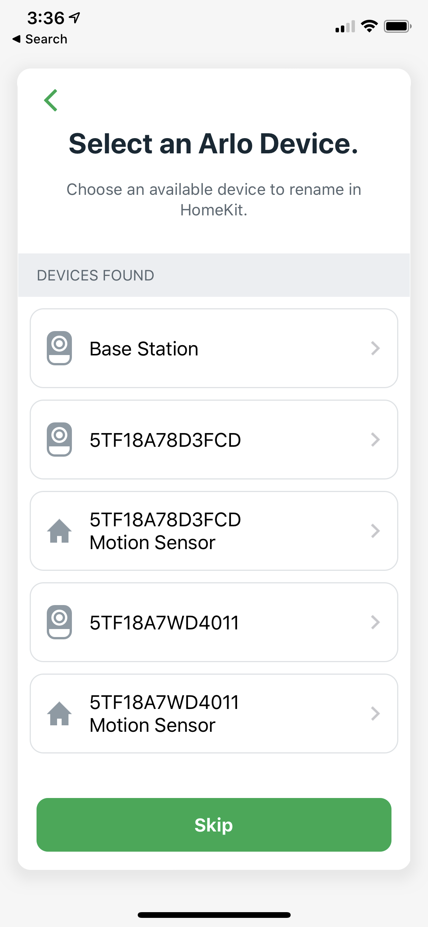This screenshot has height=927, width=428.
Task: Tap house icon for 5TF18A7WD4011 Motion Sensor
Action: click(x=59, y=714)
